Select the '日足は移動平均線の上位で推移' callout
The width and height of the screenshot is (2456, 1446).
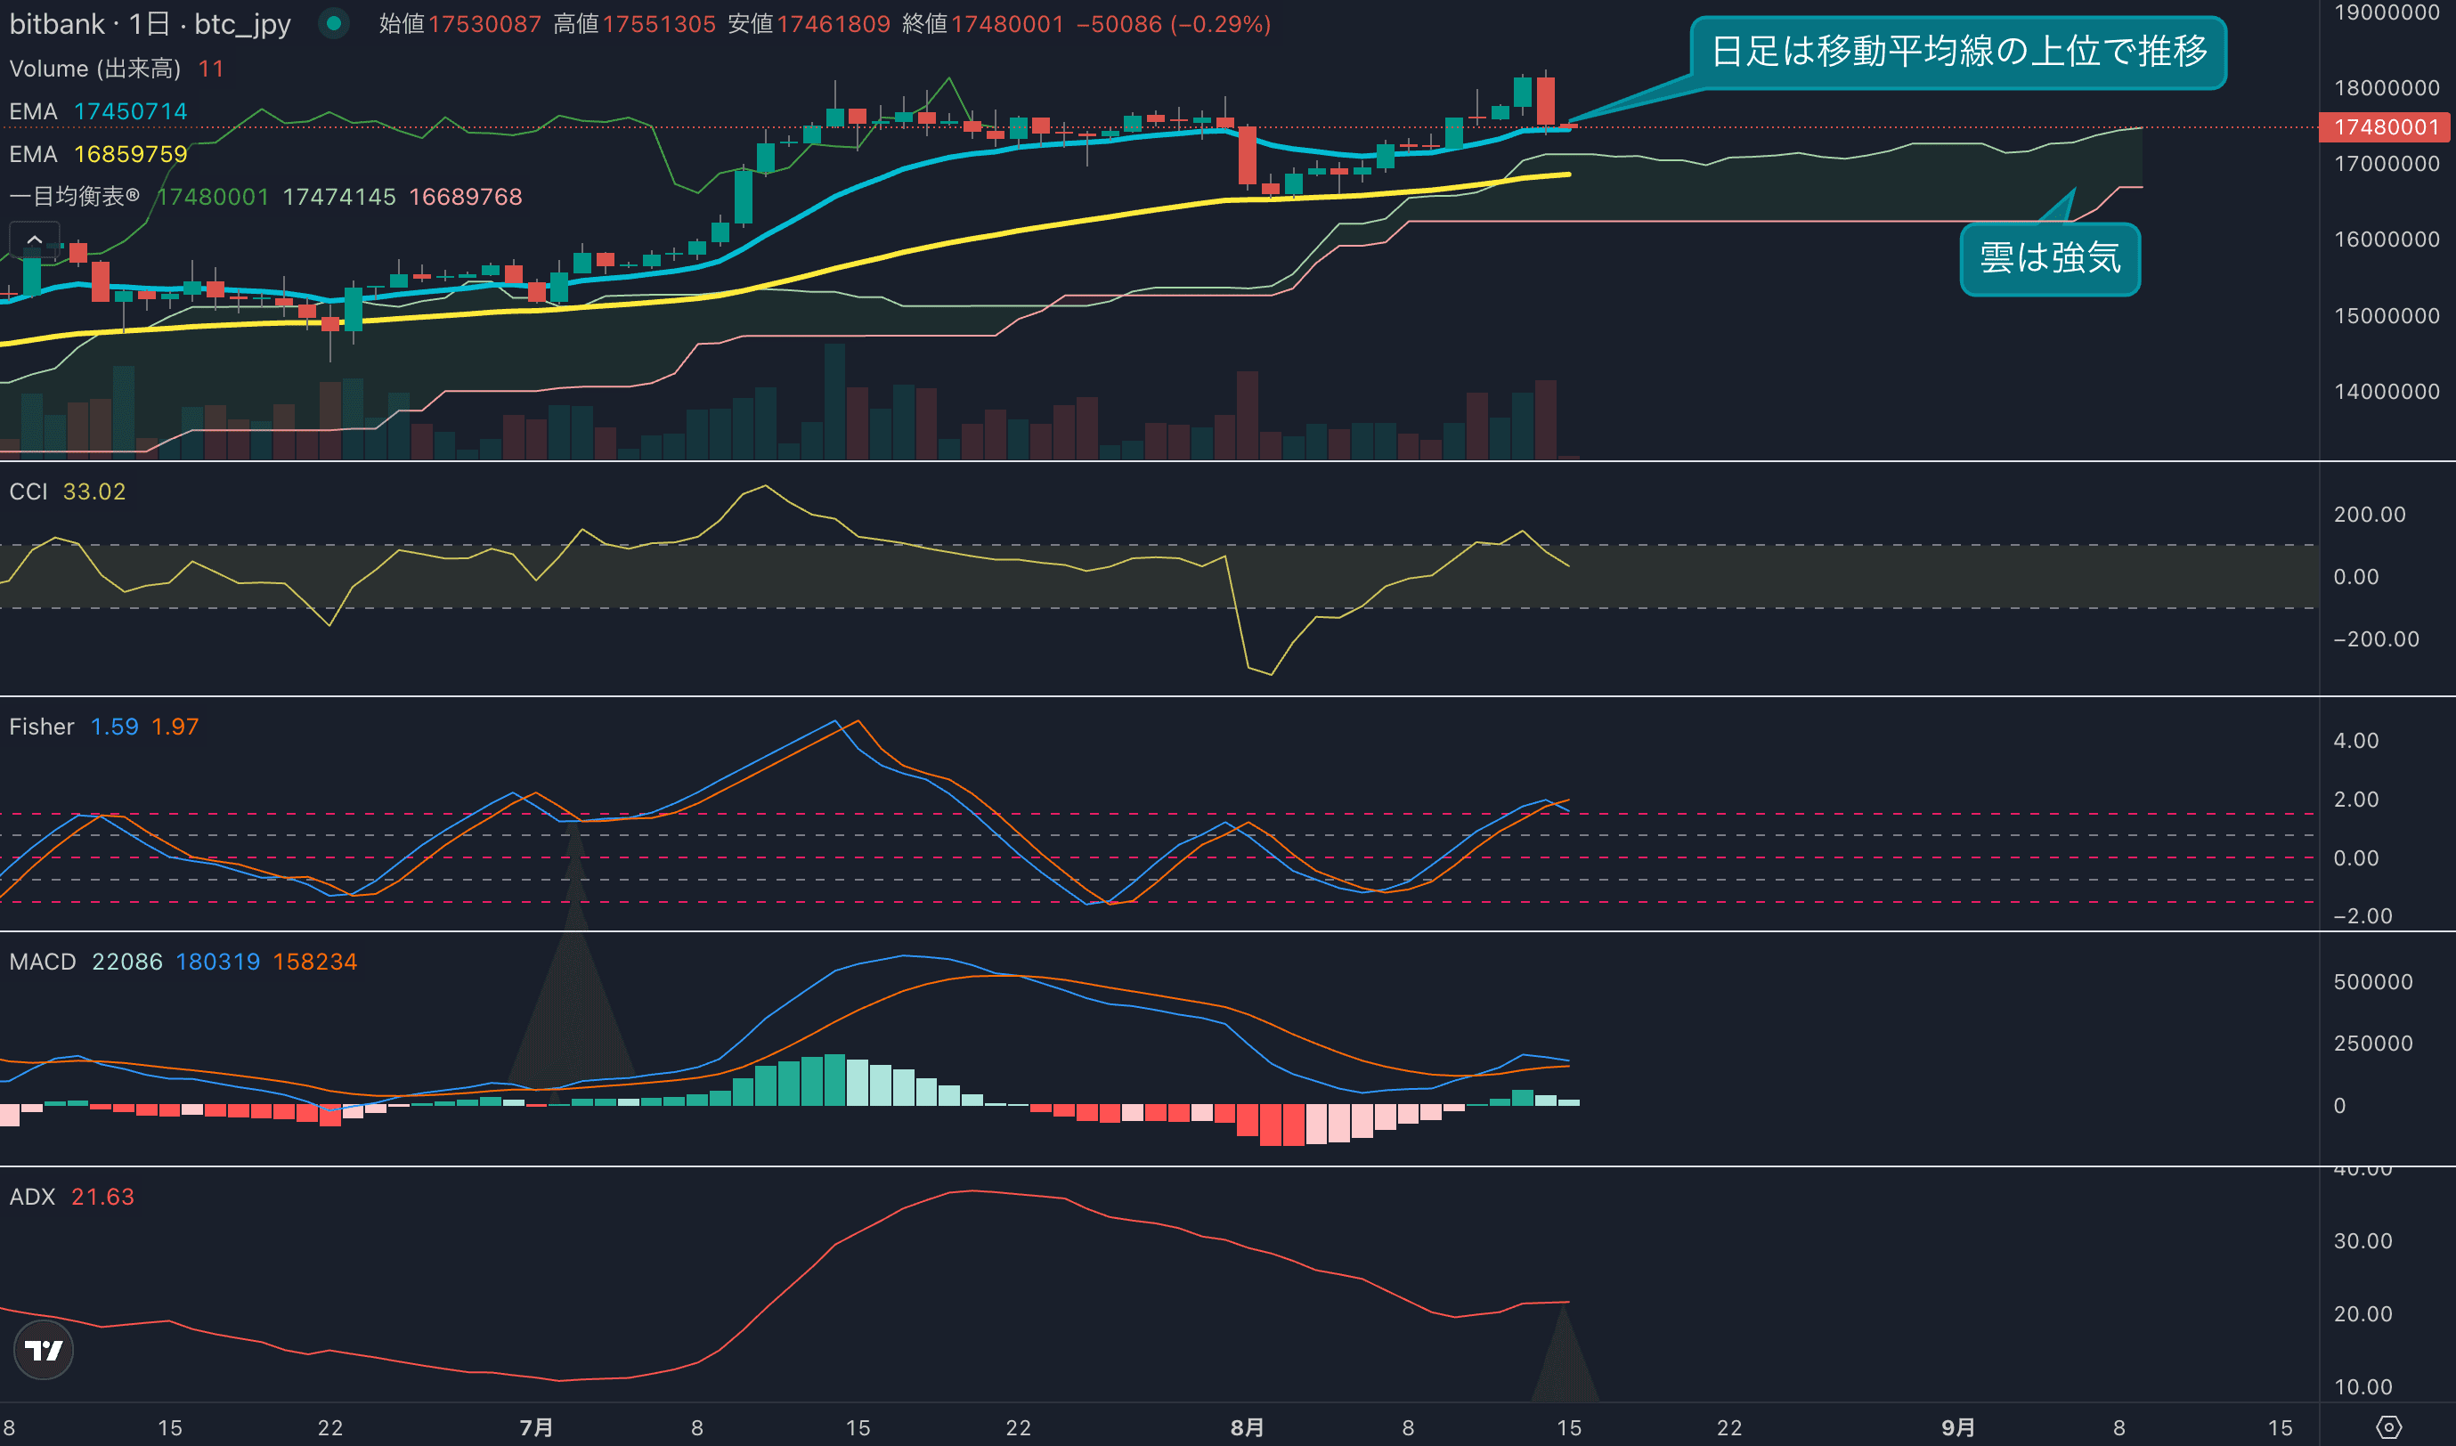point(1958,52)
